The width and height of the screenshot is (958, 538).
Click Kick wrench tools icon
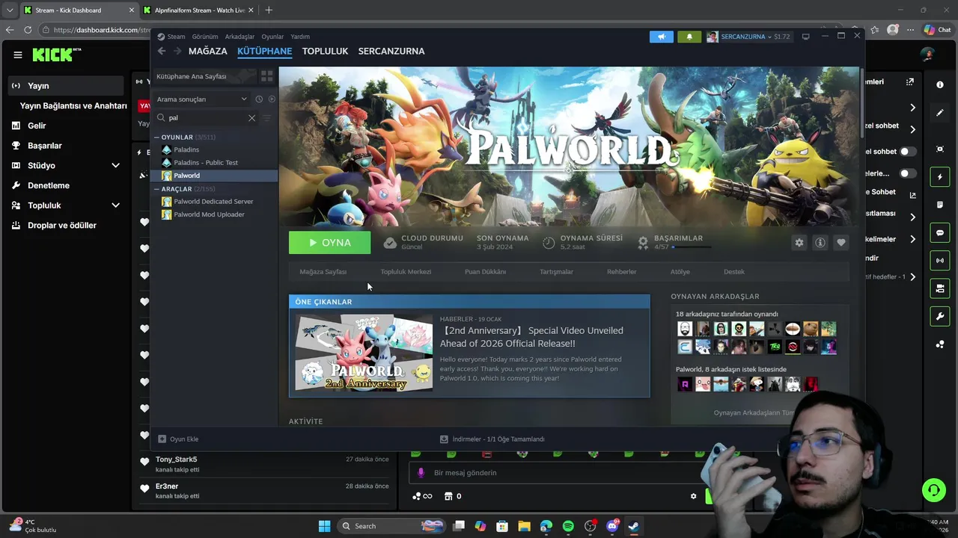[x=940, y=316]
